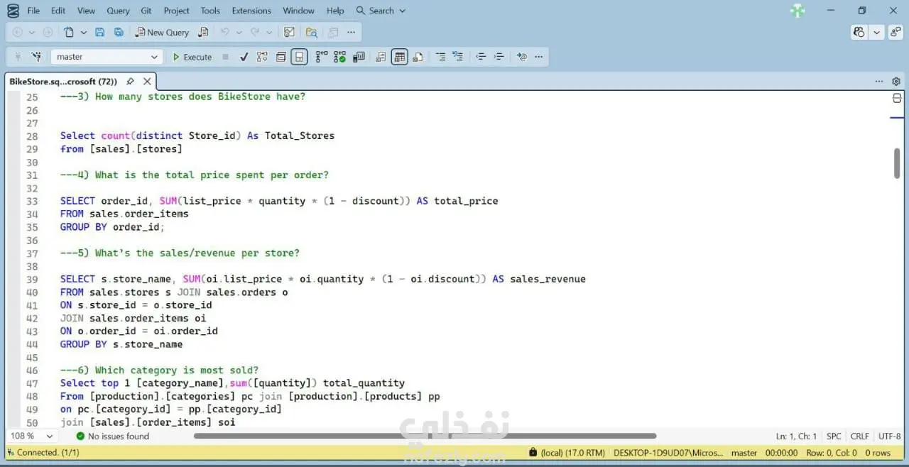
Task: Open tab settings gear icon
Action: (896, 82)
